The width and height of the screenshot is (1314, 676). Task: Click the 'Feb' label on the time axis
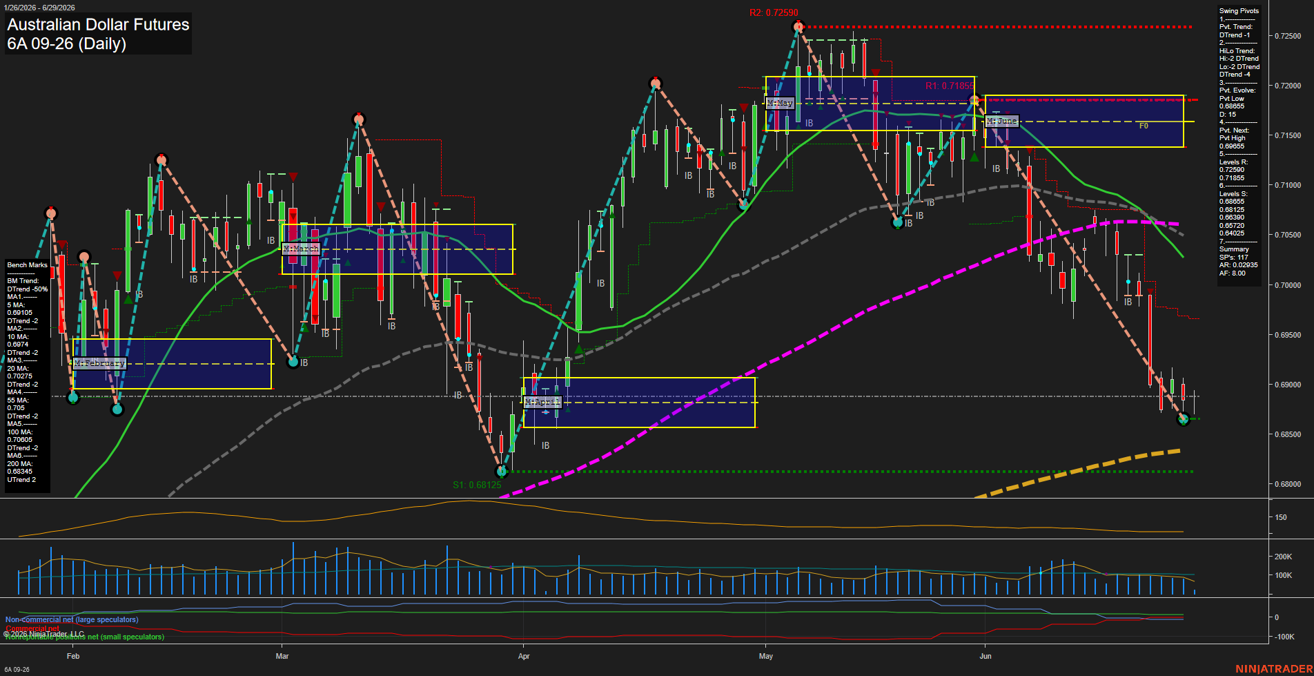tap(73, 656)
